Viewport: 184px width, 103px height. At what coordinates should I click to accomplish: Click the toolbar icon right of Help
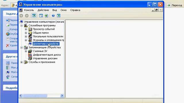pos(59,16)
